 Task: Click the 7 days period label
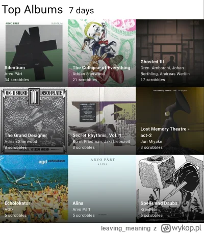point(81,10)
